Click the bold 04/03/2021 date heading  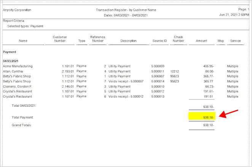coord(11,61)
